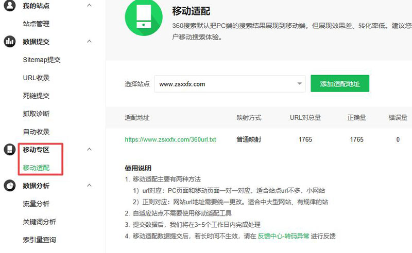Click the 使用说明 heading
Viewport: 412px width, 253px height.
(x=138, y=168)
